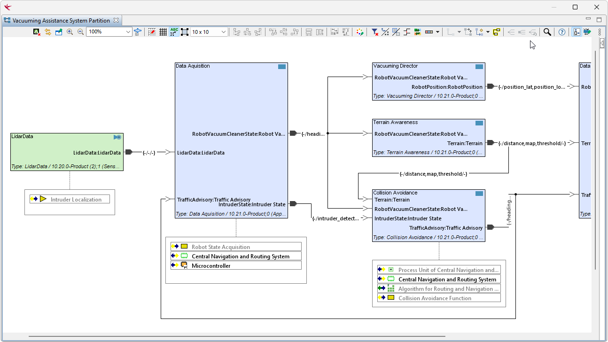Click the Terrain Awareness block corner icon
The height and width of the screenshot is (342, 608).
click(x=479, y=123)
